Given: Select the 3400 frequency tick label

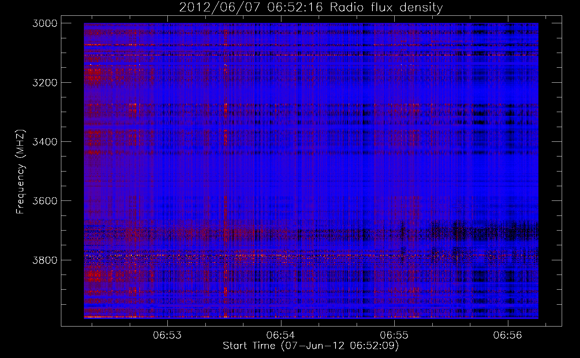Looking at the screenshot, I should [45, 142].
